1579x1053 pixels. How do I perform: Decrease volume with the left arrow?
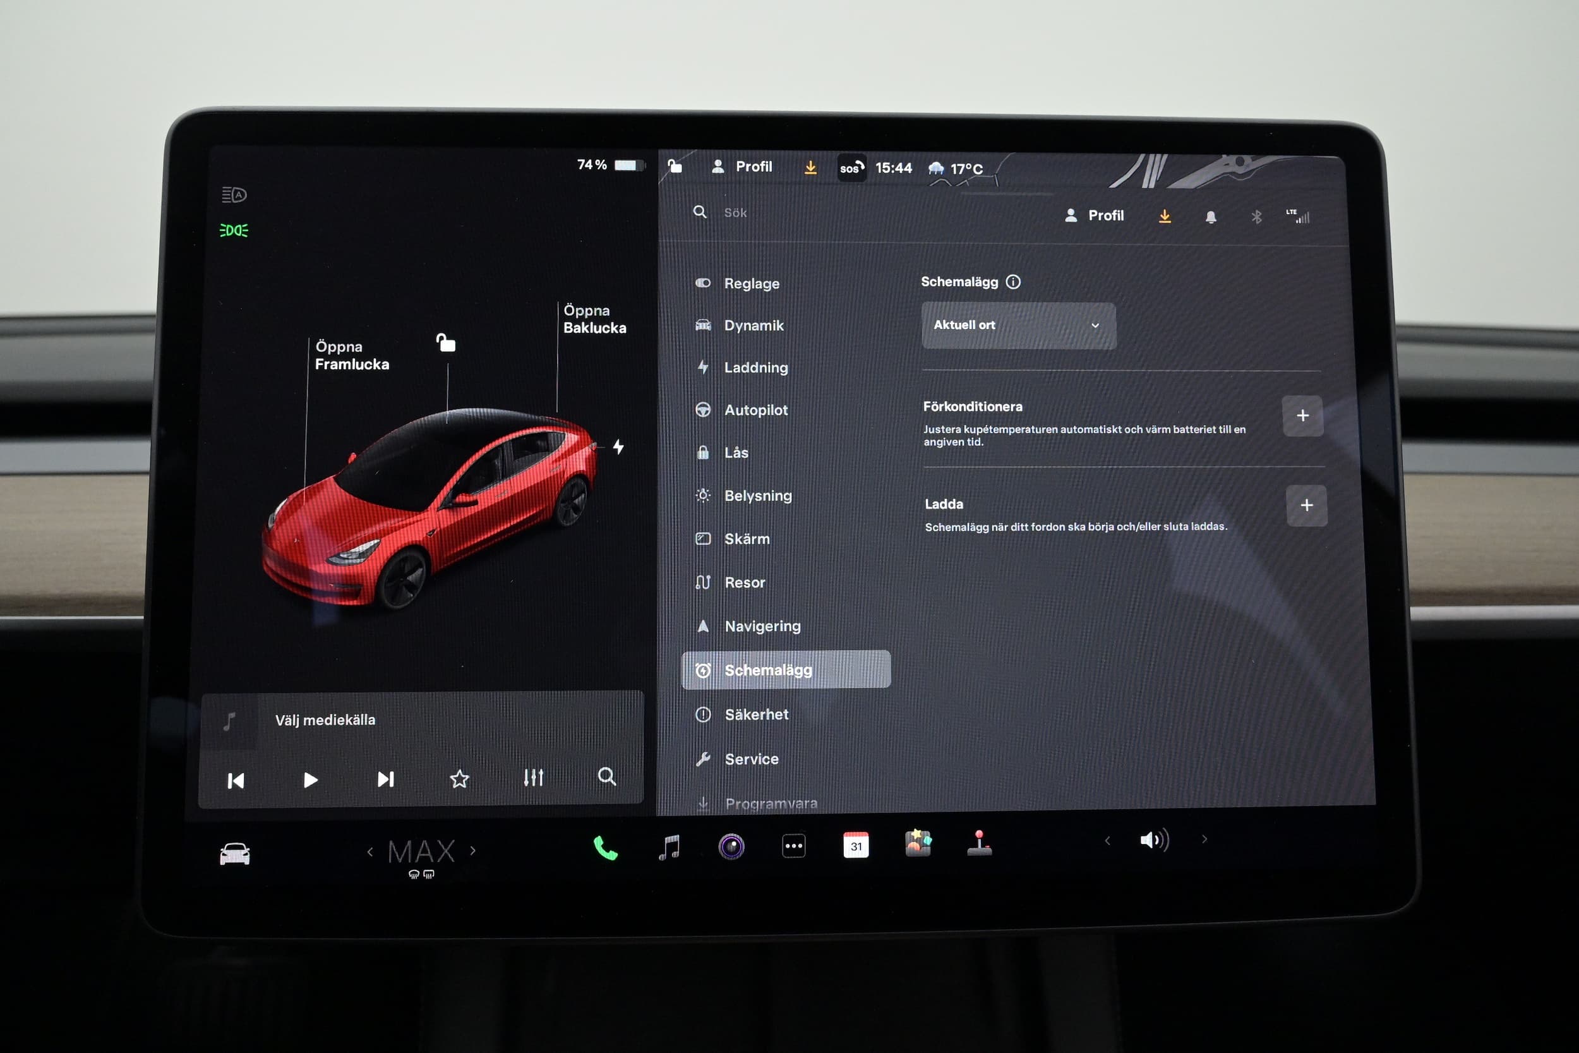[x=1108, y=840]
